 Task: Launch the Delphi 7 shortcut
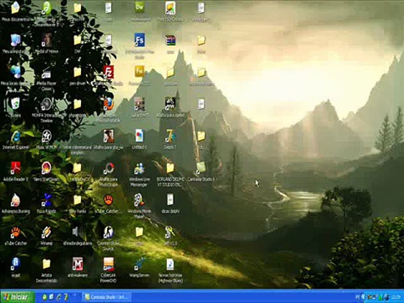[170, 136]
